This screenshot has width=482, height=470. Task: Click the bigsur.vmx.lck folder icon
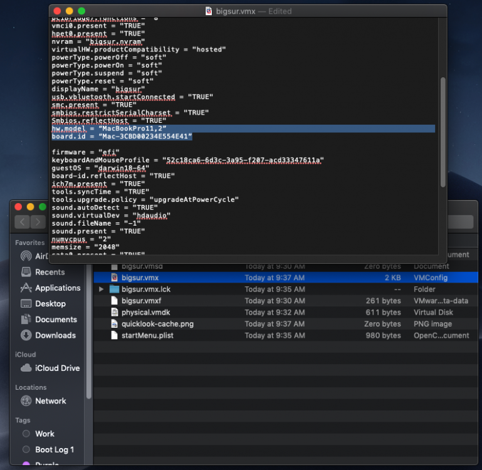pos(114,289)
